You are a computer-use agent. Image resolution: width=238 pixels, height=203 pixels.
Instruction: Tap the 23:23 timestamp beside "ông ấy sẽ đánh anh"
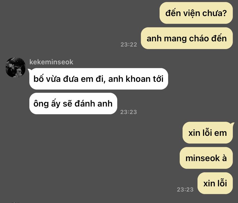[x=128, y=112]
